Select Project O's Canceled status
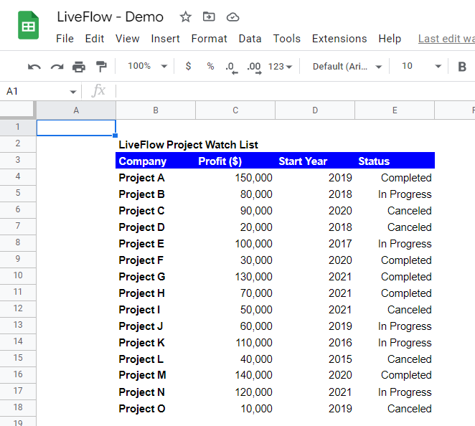 click(395, 409)
